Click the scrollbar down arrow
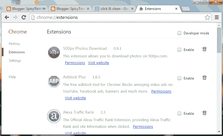Screen dimensions: 223x136 pos(219,132)
